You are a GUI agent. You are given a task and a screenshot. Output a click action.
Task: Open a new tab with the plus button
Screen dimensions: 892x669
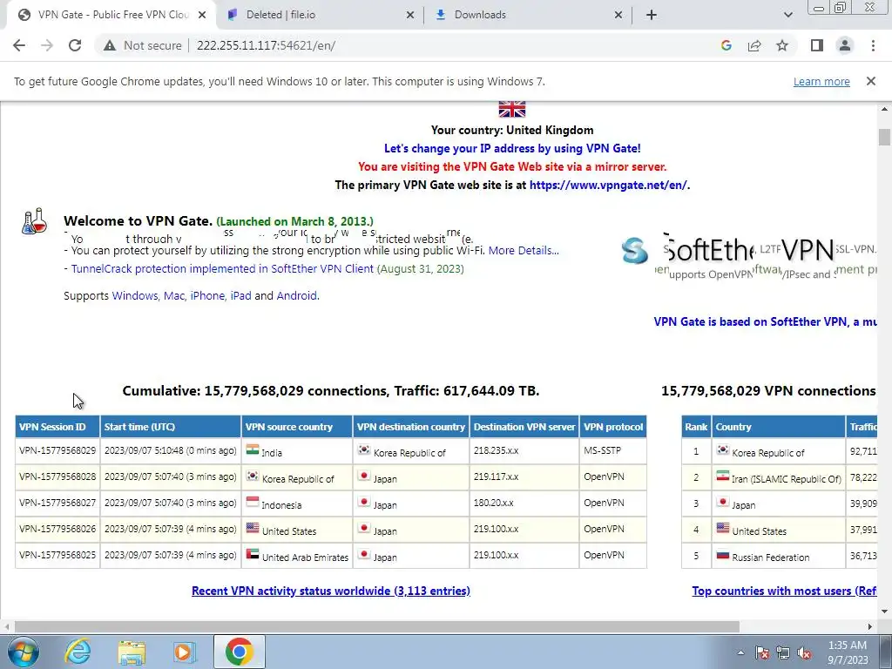coord(652,15)
